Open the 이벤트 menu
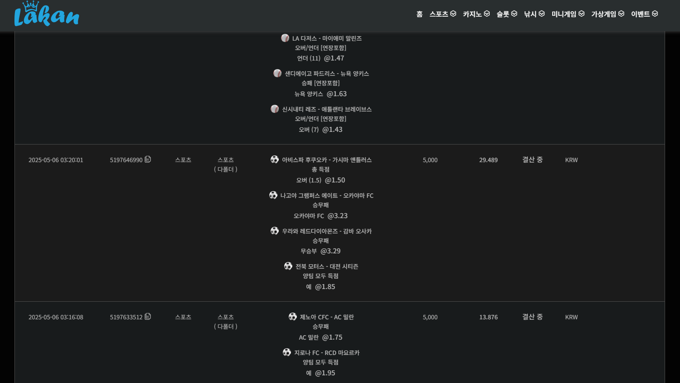Image resolution: width=680 pixels, height=383 pixels. point(644,14)
